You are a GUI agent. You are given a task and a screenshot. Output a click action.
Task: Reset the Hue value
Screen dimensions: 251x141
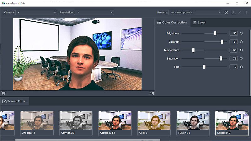[x=241, y=67]
